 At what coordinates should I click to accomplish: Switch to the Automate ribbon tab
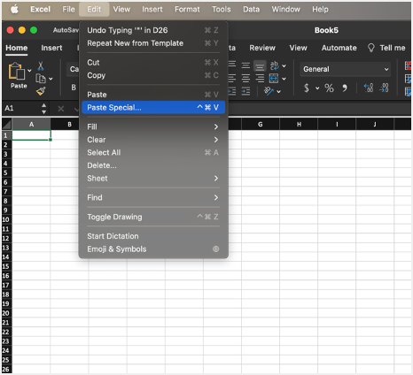339,48
